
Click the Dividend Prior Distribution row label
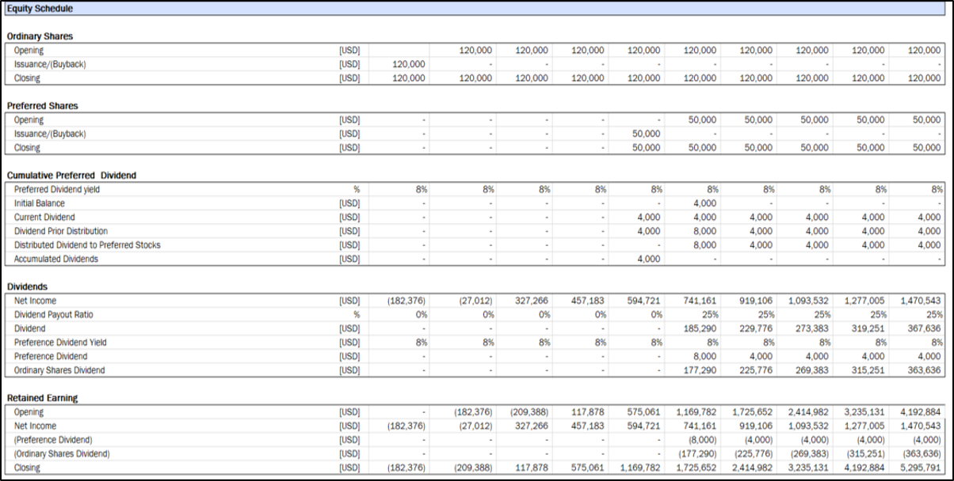61,231
